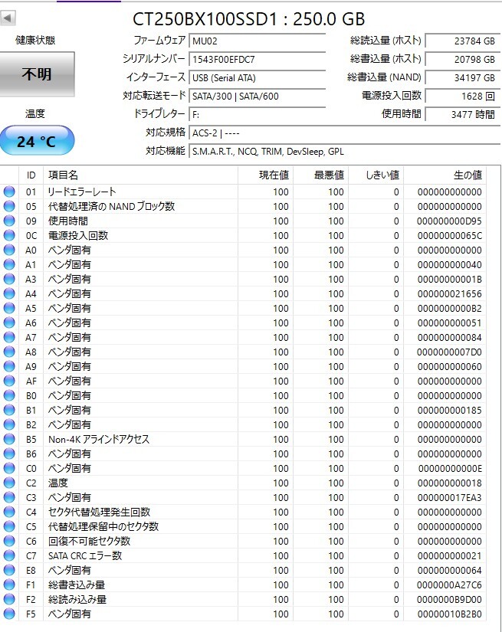Viewport: 502px width, 632px height.
Task: Click status circle for ID C6 回復不可能セクタ数
Action: tap(9, 541)
